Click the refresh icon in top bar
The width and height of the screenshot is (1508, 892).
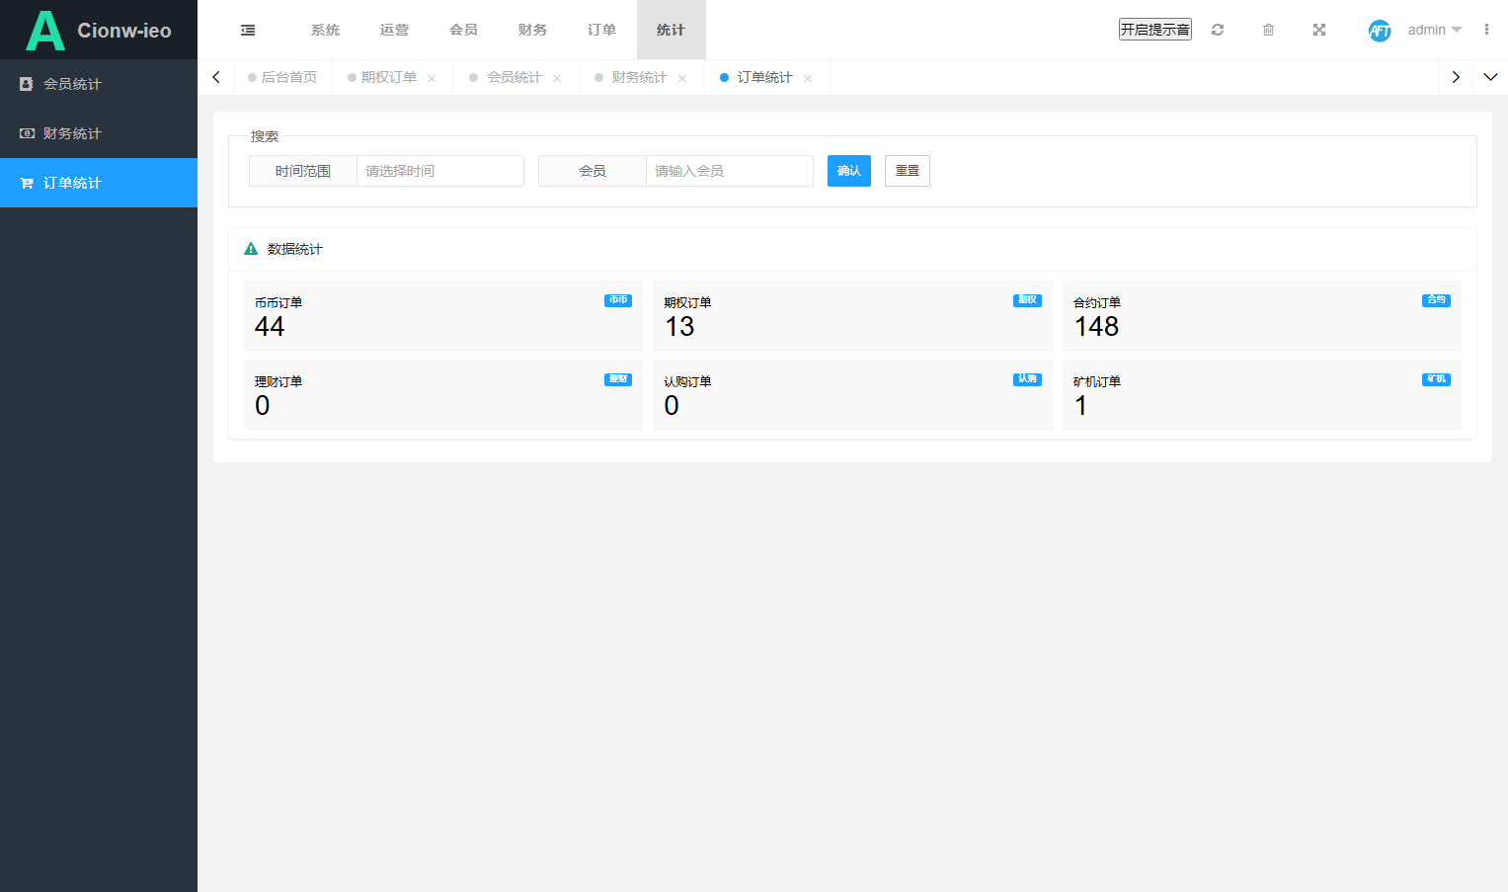point(1218,30)
